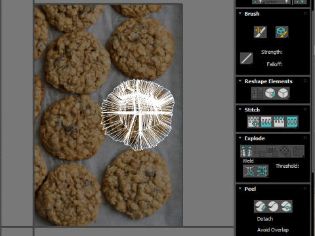Click Flatten by Smoothing Group icon
Screen dimensions: 315x236
[272, 151]
